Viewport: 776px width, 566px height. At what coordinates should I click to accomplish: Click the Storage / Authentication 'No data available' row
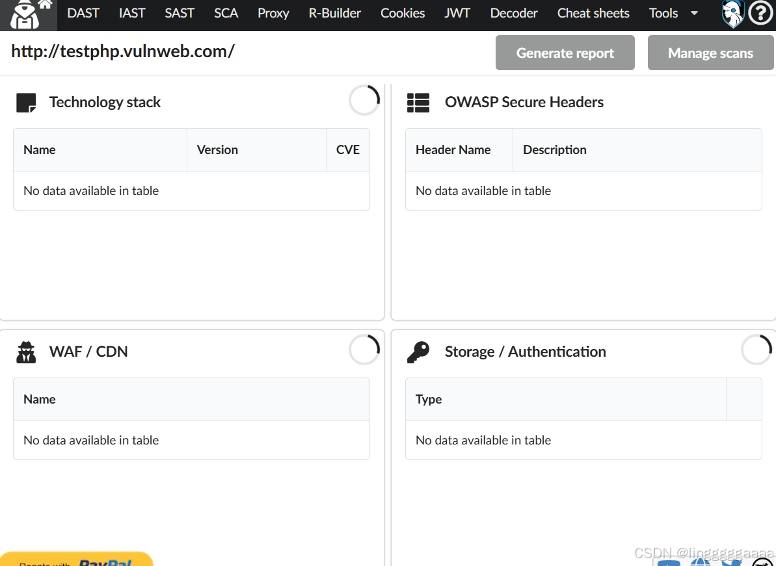click(583, 441)
